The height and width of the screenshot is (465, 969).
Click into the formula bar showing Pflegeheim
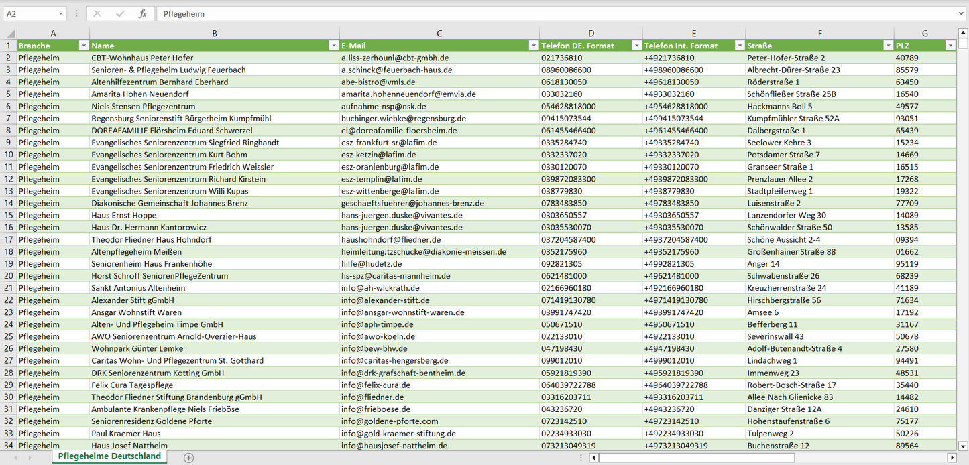coord(536,13)
